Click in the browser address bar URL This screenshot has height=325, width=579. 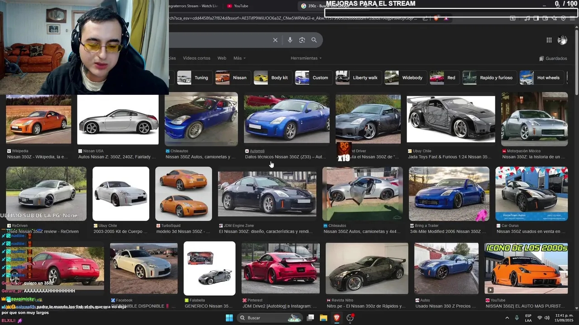294,19
